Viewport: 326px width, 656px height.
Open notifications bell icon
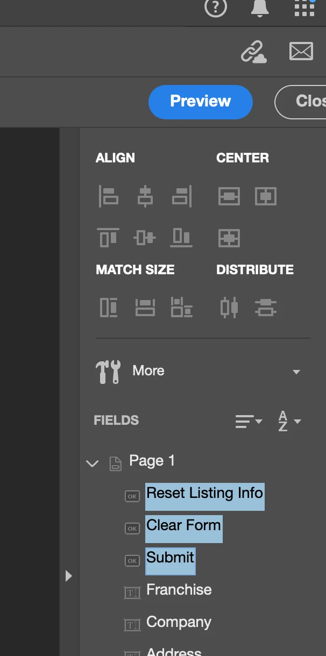(x=260, y=7)
